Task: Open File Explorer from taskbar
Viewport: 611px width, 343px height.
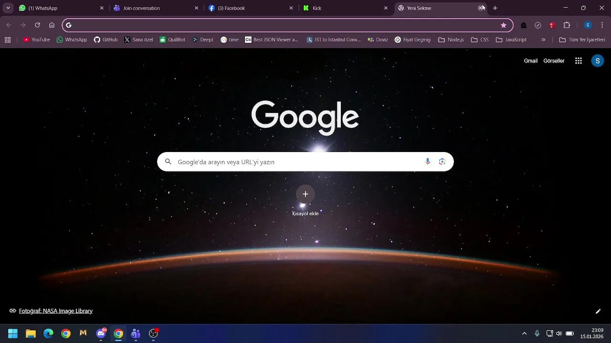Action: pos(31,333)
